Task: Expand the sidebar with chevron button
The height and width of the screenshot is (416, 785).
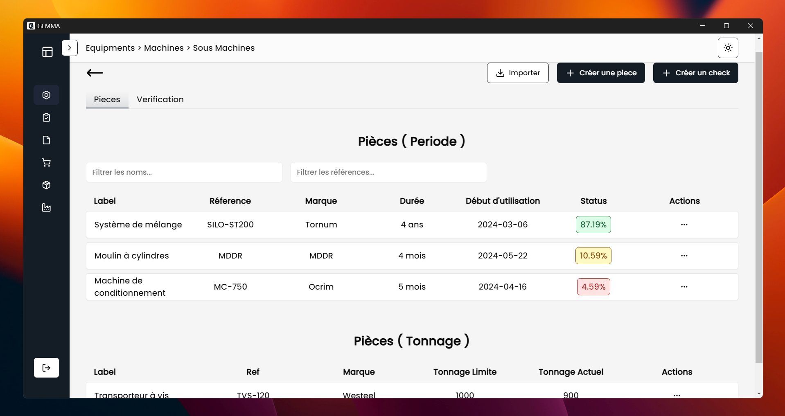Action: [70, 48]
